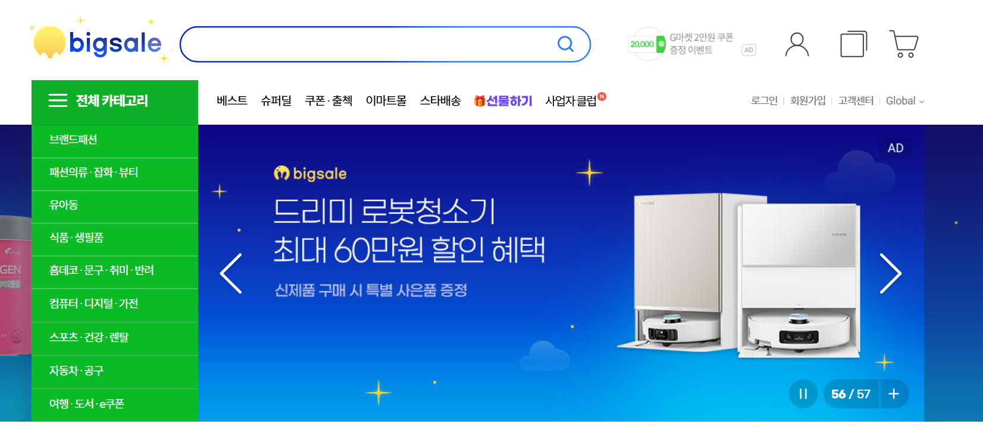Screen dimensions: 983x443
Task: Open the Dreame robot vacuum banner
Action: click(x=561, y=273)
